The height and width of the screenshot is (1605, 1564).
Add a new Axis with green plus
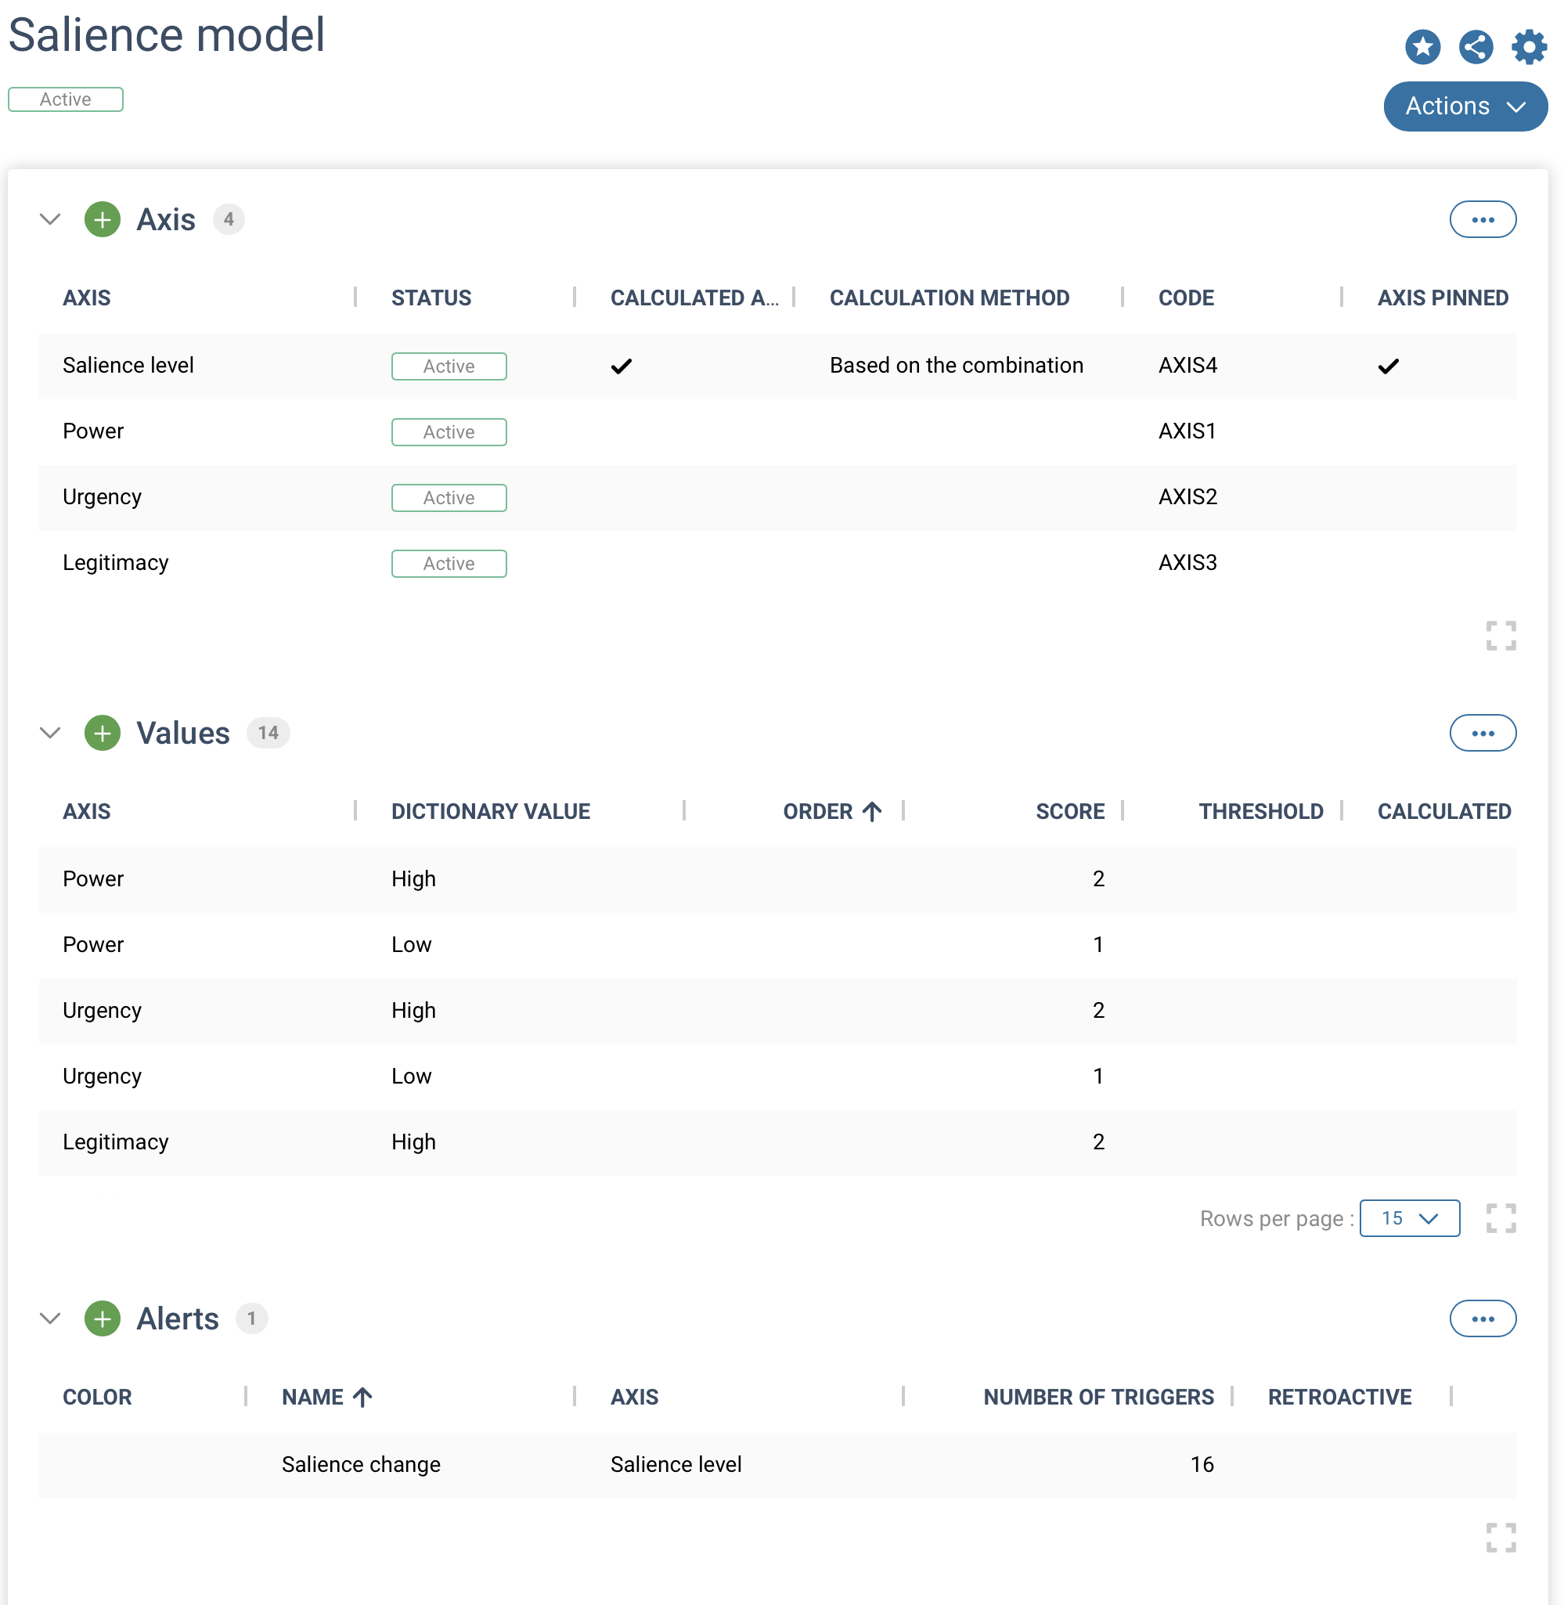pos(103,219)
